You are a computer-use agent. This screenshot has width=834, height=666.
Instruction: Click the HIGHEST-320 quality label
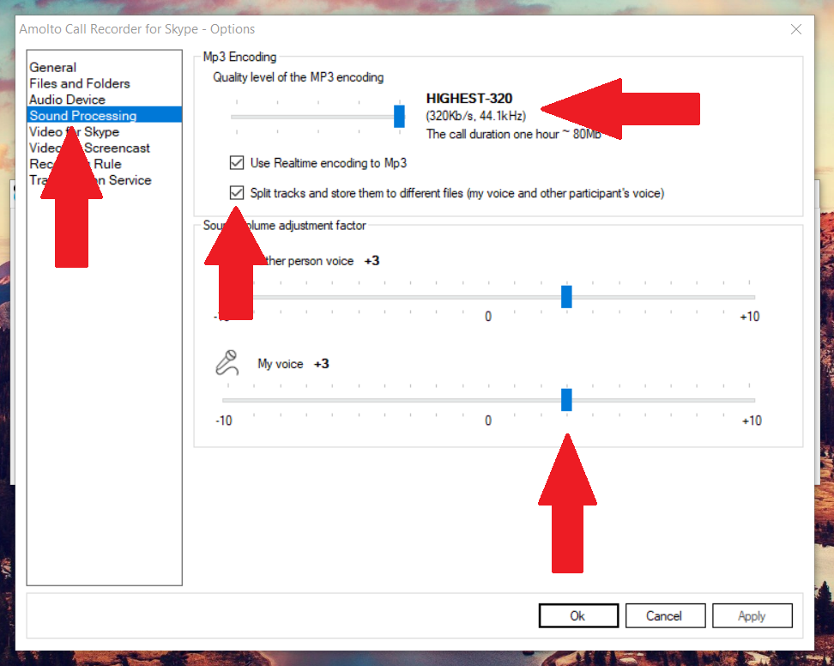pyautogui.click(x=468, y=99)
